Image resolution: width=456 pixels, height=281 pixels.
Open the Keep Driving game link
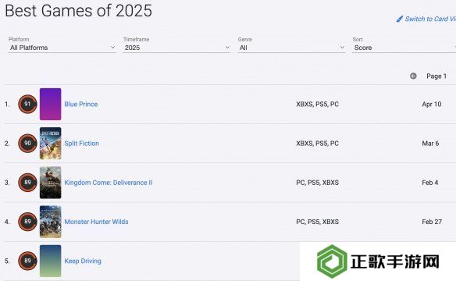83,261
